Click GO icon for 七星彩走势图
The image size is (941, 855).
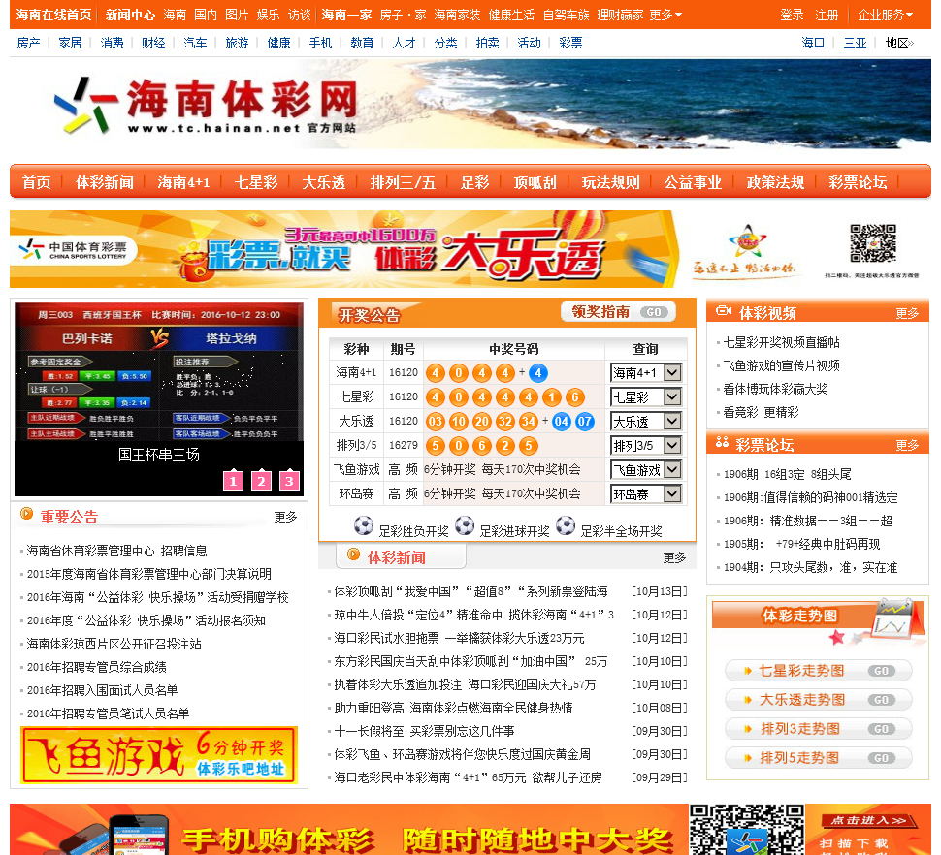point(881,671)
